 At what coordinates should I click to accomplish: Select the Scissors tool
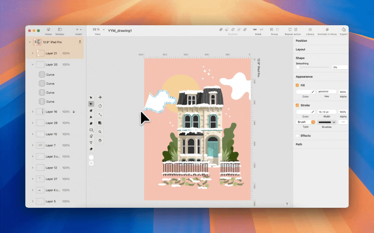point(100,97)
